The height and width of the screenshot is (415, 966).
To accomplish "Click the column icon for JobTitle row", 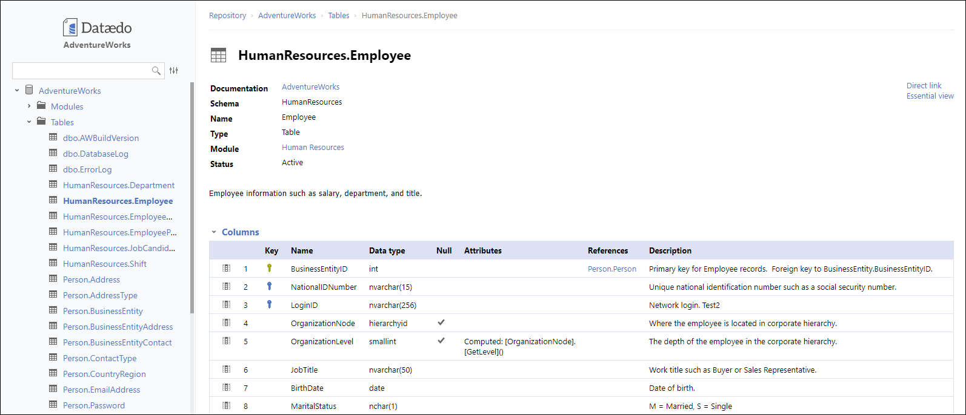I will pyautogui.click(x=227, y=369).
